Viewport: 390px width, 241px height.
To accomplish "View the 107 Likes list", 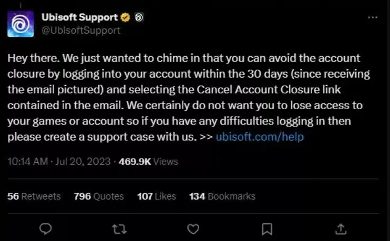I will pyautogui.click(x=157, y=196).
